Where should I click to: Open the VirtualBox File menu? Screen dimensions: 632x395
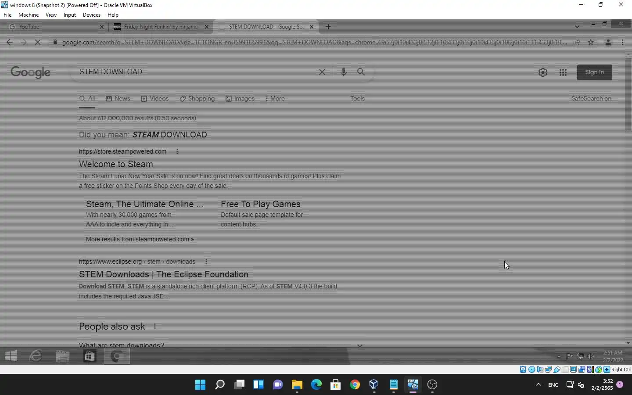[7, 14]
